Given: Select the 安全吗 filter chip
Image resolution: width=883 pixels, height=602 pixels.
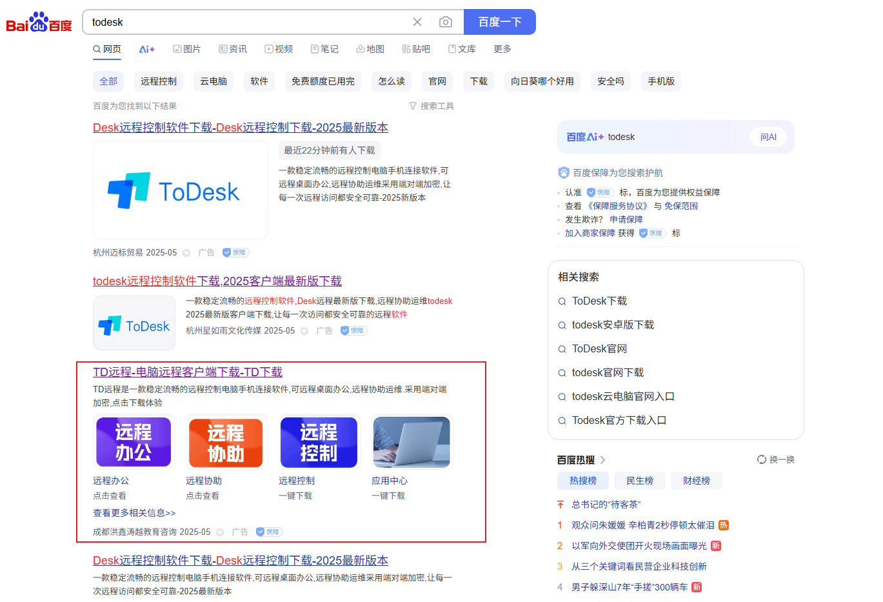Looking at the screenshot, I should pos(611,81).
